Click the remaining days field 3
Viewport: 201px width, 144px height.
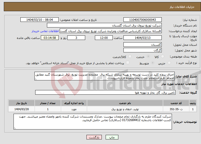point(76,38)
